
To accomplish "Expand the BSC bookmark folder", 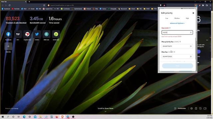I will coord(139,9).
